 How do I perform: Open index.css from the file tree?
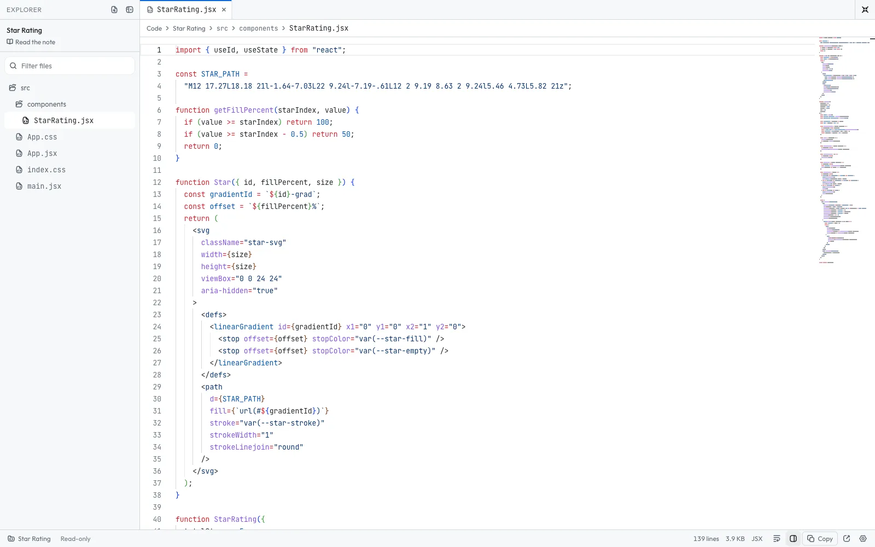tap(69, 170)
